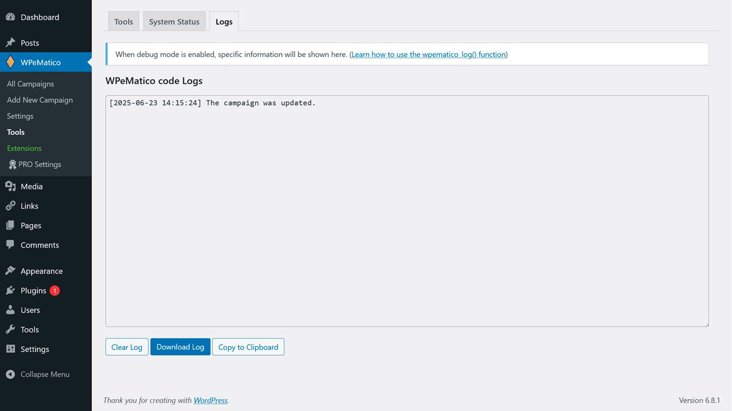
Task: Click the Users person icon
Action: pyautogui.click(x=10, y=310)
